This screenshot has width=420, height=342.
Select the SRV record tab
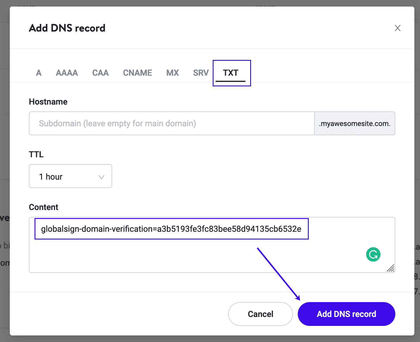pos(200,73)
